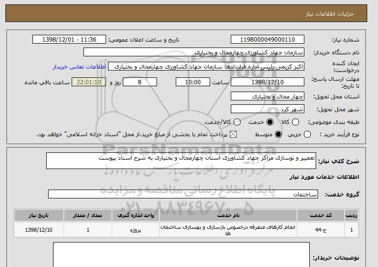Click the تاریخ نیاز column header
Screen dimensions: 378x267
click(39, 215)
